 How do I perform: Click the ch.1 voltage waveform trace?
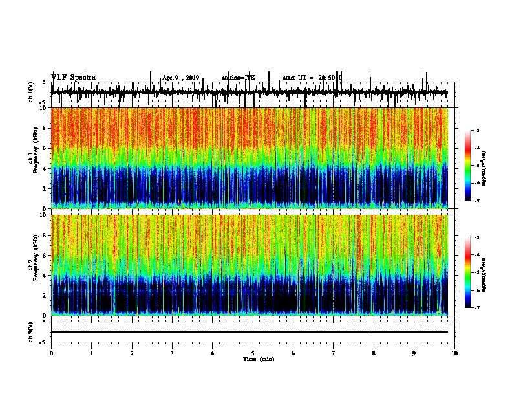click(x=250, y=92)
